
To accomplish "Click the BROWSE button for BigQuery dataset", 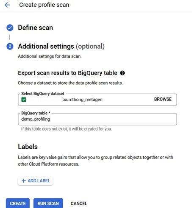I will [x=163, y=99].
